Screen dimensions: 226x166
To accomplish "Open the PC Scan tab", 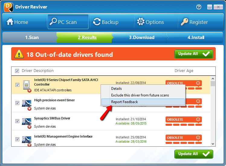I will (68, 22).
